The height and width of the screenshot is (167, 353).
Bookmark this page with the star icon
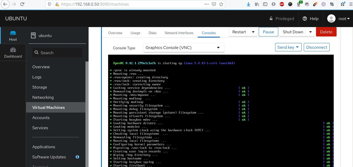tap(221, 4)
